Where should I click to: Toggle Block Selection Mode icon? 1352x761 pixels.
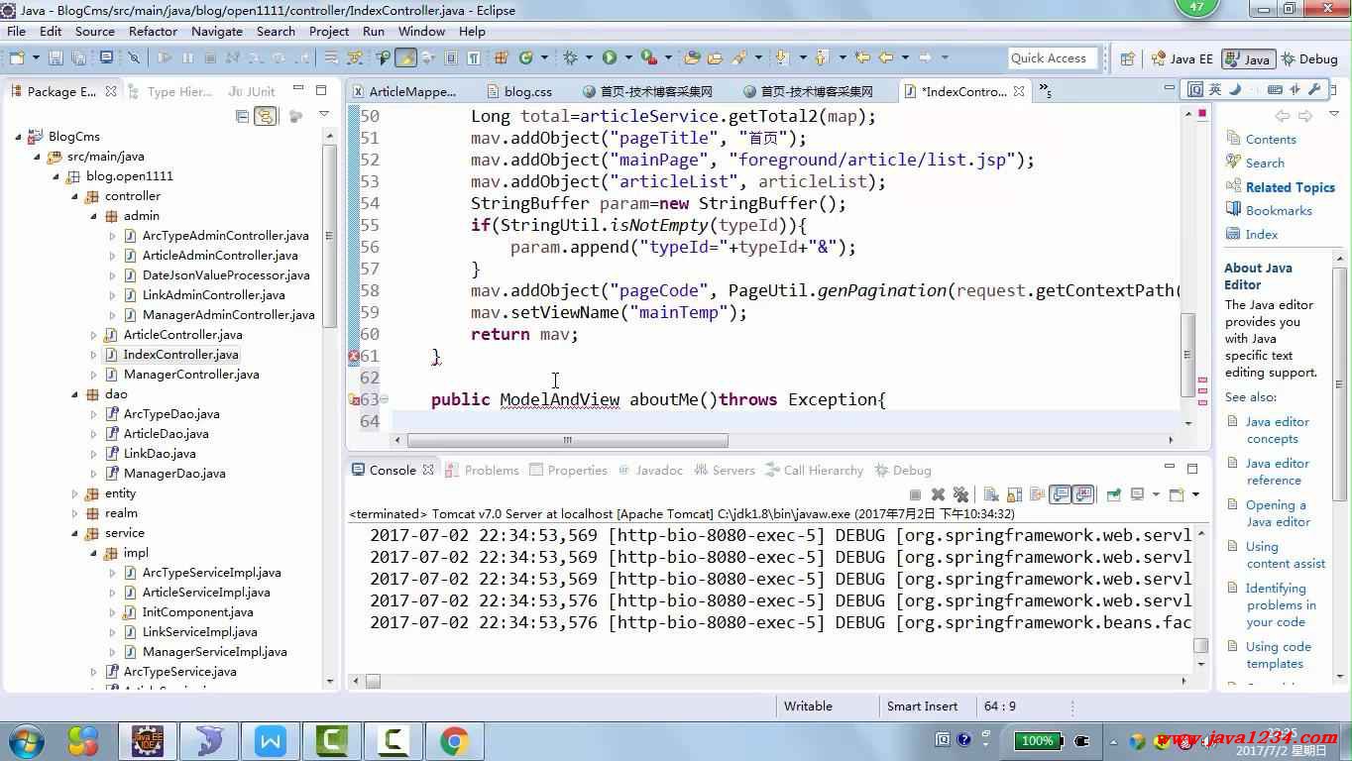click(451, 57)
